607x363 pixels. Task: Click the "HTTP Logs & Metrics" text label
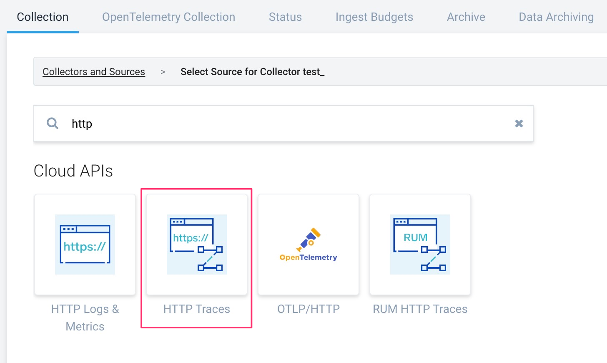(x=85, y=318)
